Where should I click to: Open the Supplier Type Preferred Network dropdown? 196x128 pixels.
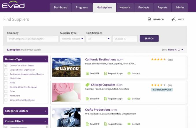tap(72, 39)
